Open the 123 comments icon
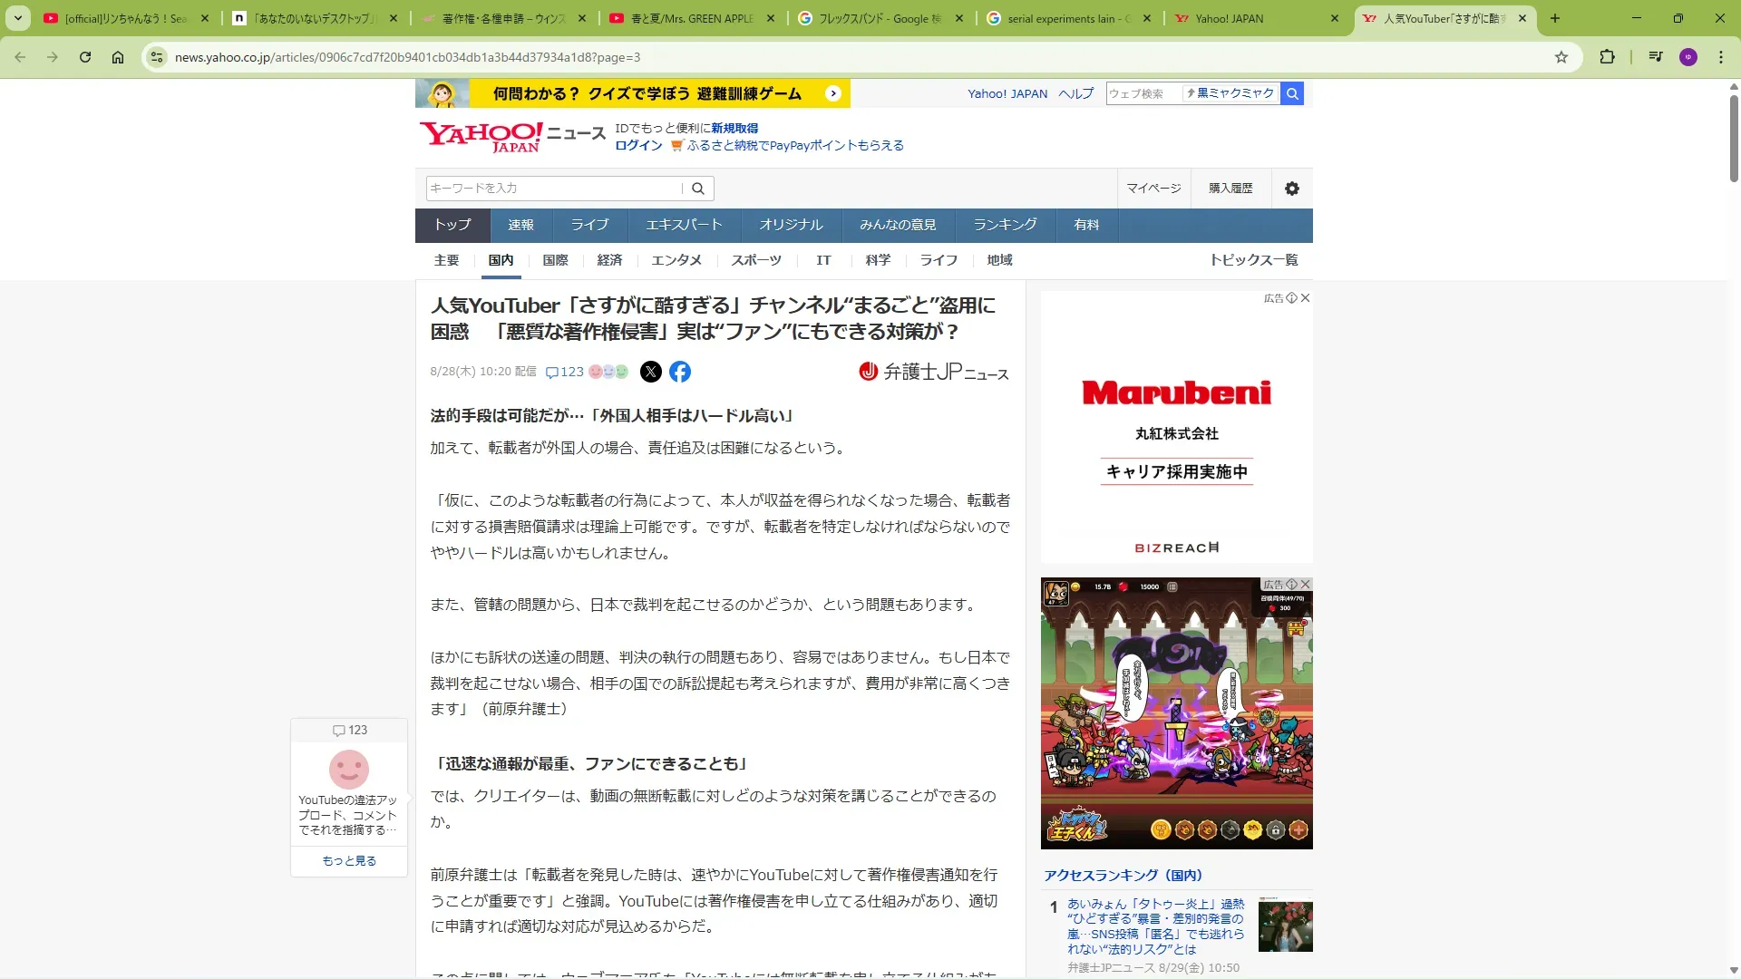This screenshot has height=979, width=1741. [x=564, y=372]
